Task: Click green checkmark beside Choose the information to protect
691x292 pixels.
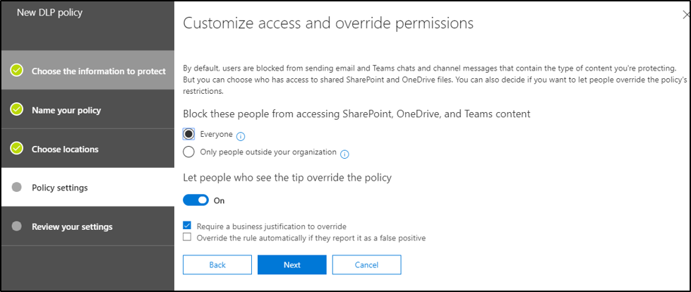Action: [18, 71]
